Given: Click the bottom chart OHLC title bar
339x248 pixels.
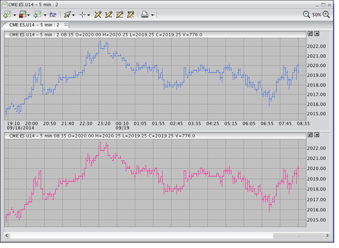Looking at the screenshot, I should (155, 136).
